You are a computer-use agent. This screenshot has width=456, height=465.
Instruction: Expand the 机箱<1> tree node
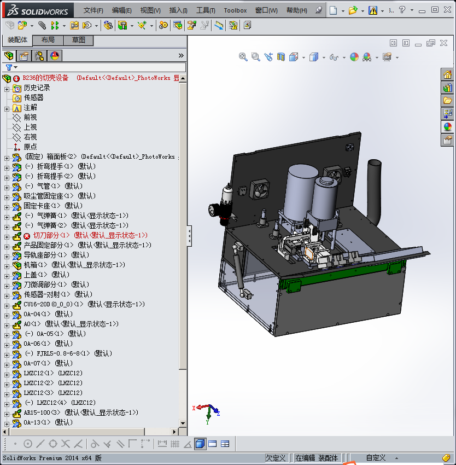(7, 266)
